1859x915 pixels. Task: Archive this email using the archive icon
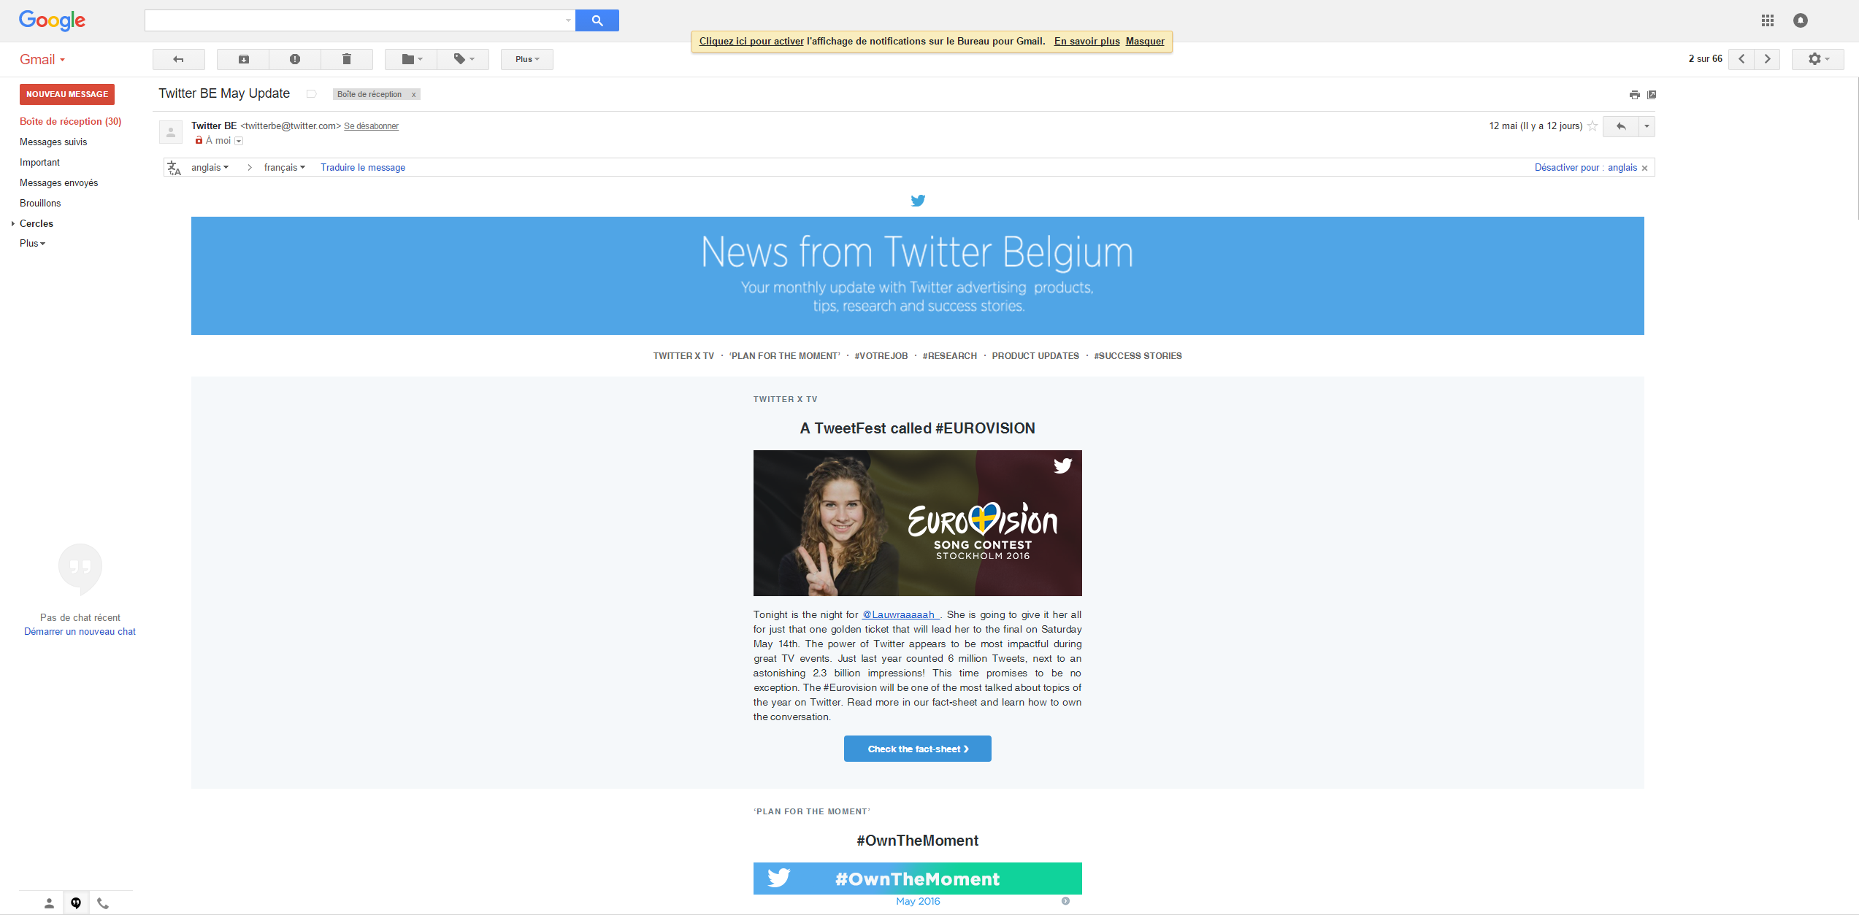244,59
